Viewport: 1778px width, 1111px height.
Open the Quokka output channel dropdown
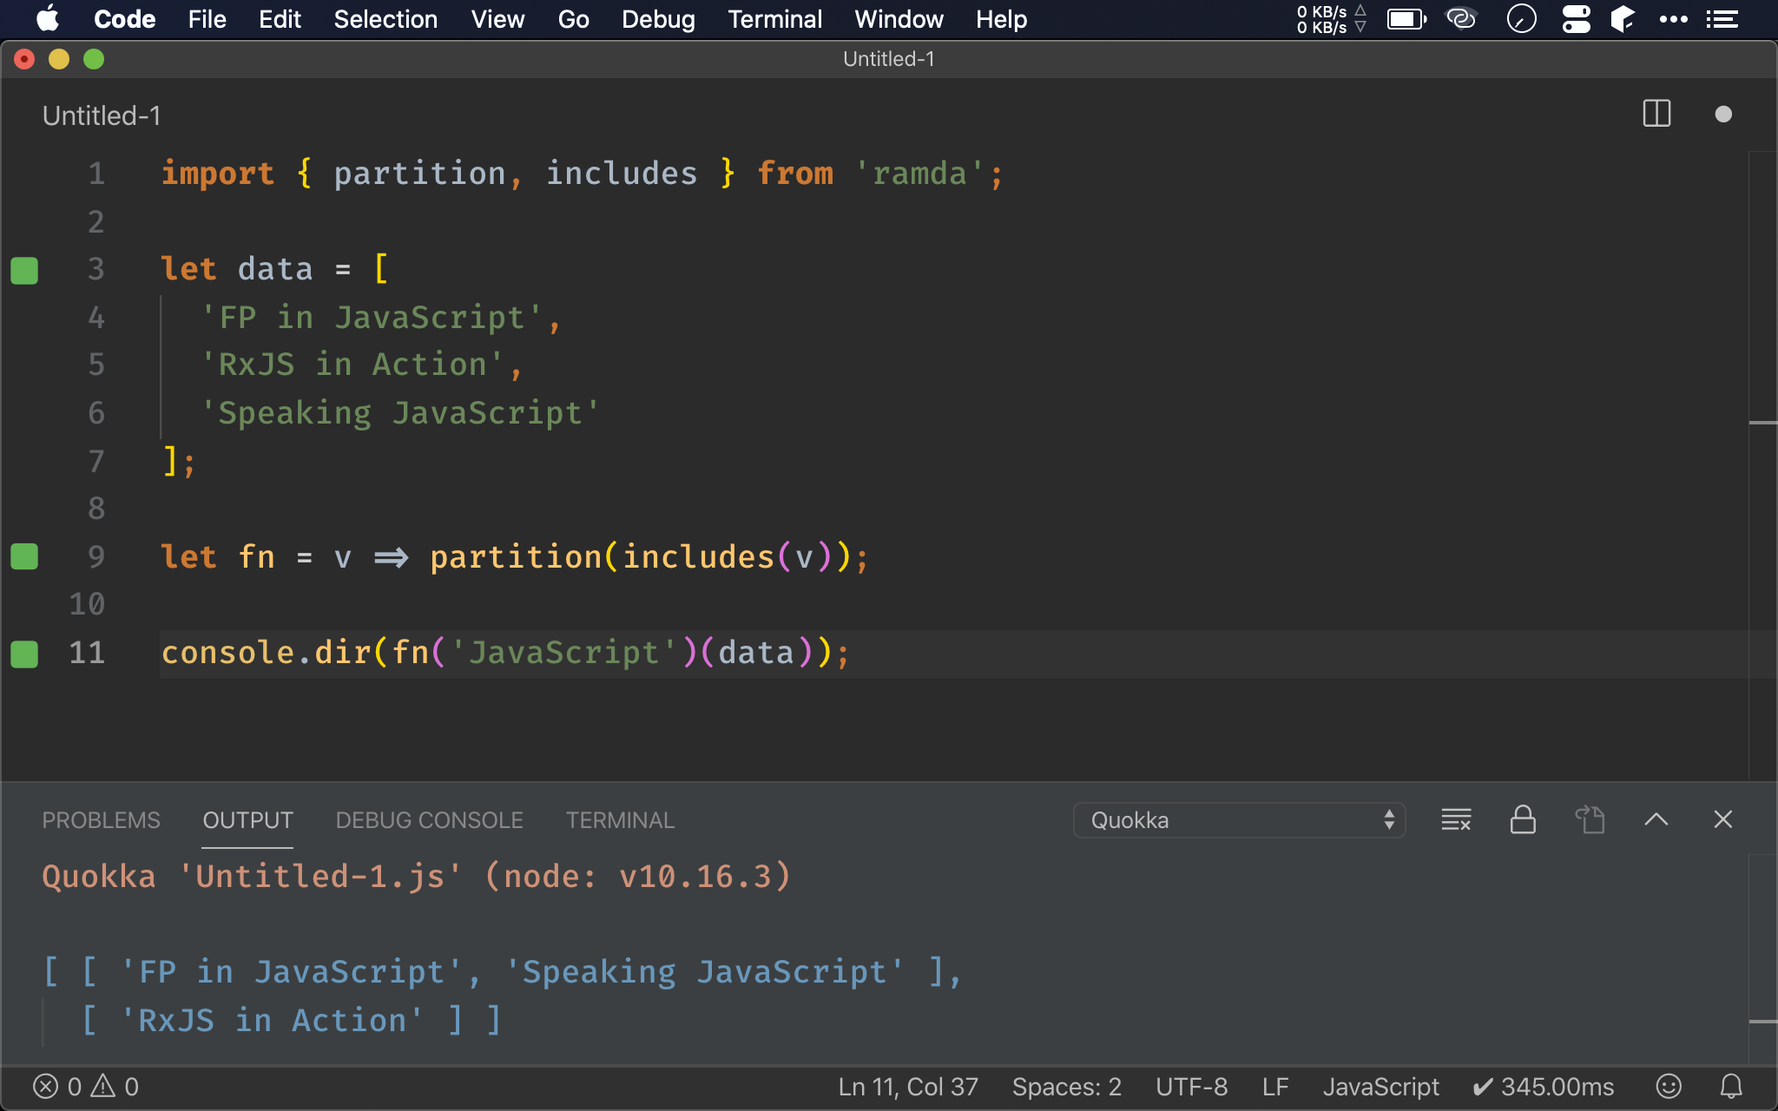[1239, 820]
